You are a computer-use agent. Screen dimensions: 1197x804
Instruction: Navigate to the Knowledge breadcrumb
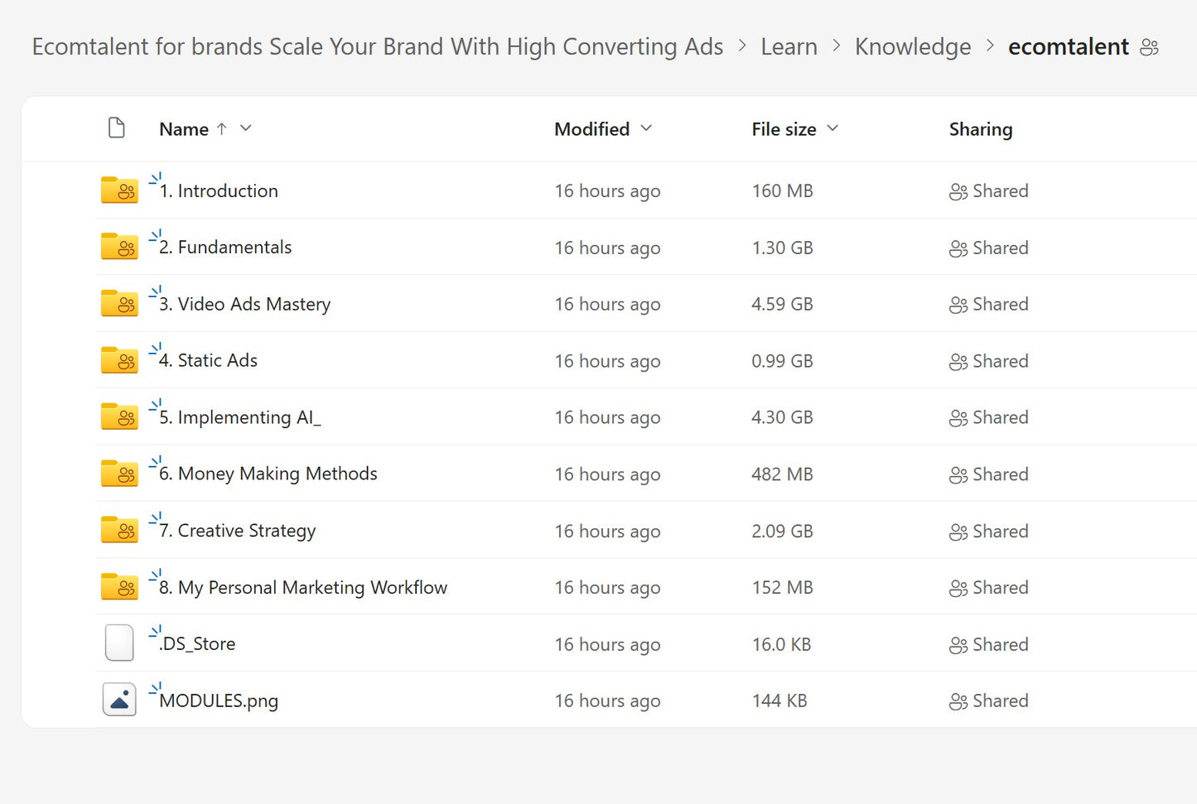click(x=913, y=47)
